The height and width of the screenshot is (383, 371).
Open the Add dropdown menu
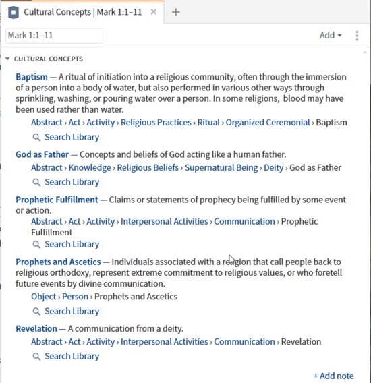pos(331,36)
